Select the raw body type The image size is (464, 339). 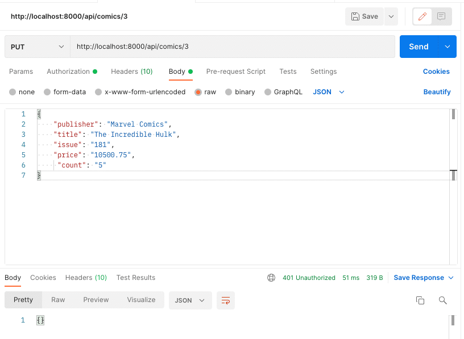tap(205, 92)
